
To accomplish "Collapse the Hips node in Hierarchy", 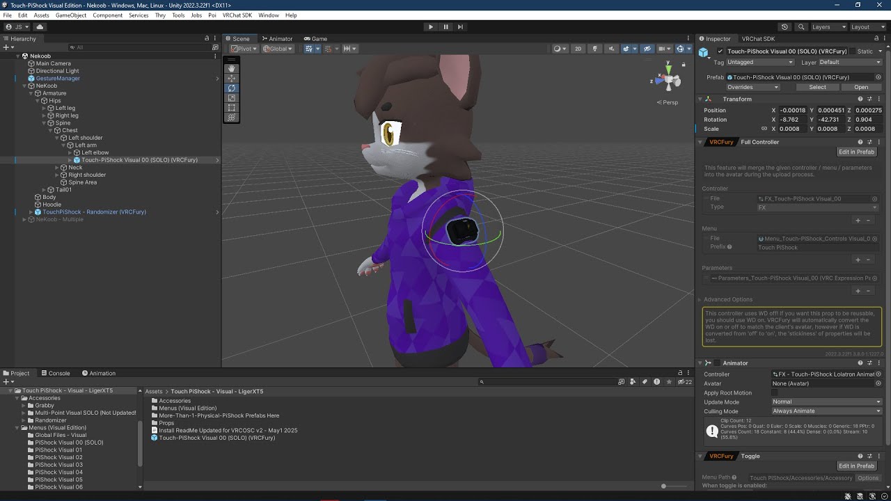I will [39, 101].
